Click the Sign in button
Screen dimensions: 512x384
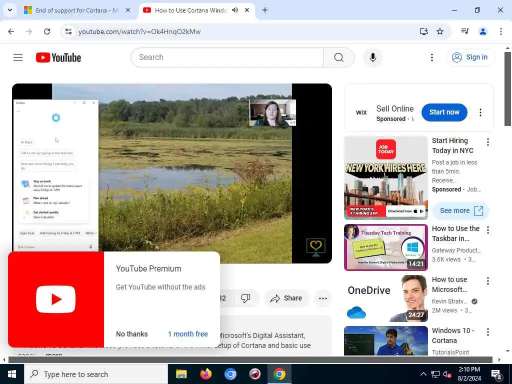point(470,57)
